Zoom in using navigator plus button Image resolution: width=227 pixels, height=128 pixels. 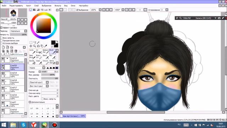pyautogui.click(x=22, y=20)
